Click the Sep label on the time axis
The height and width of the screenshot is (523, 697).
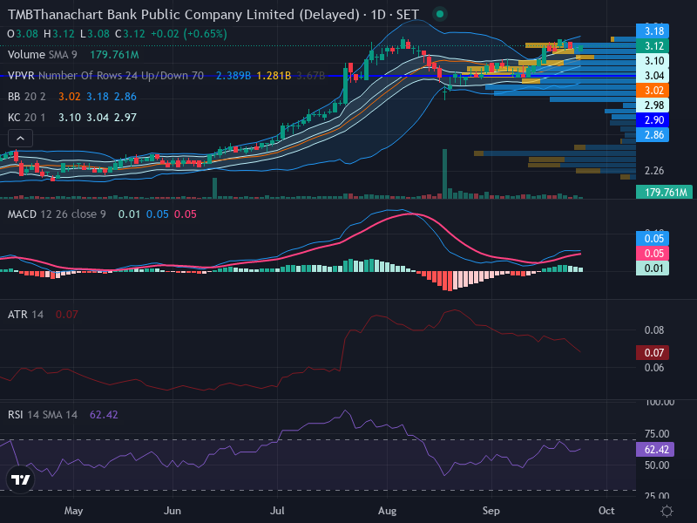[x=491, y=511]
